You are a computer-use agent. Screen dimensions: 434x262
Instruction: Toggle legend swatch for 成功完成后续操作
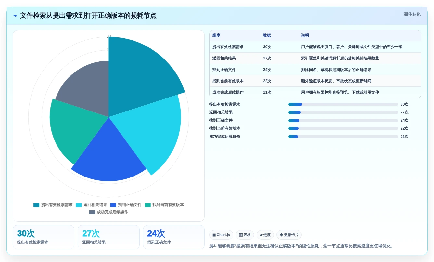pyautogui.click(x=92, y=212)
